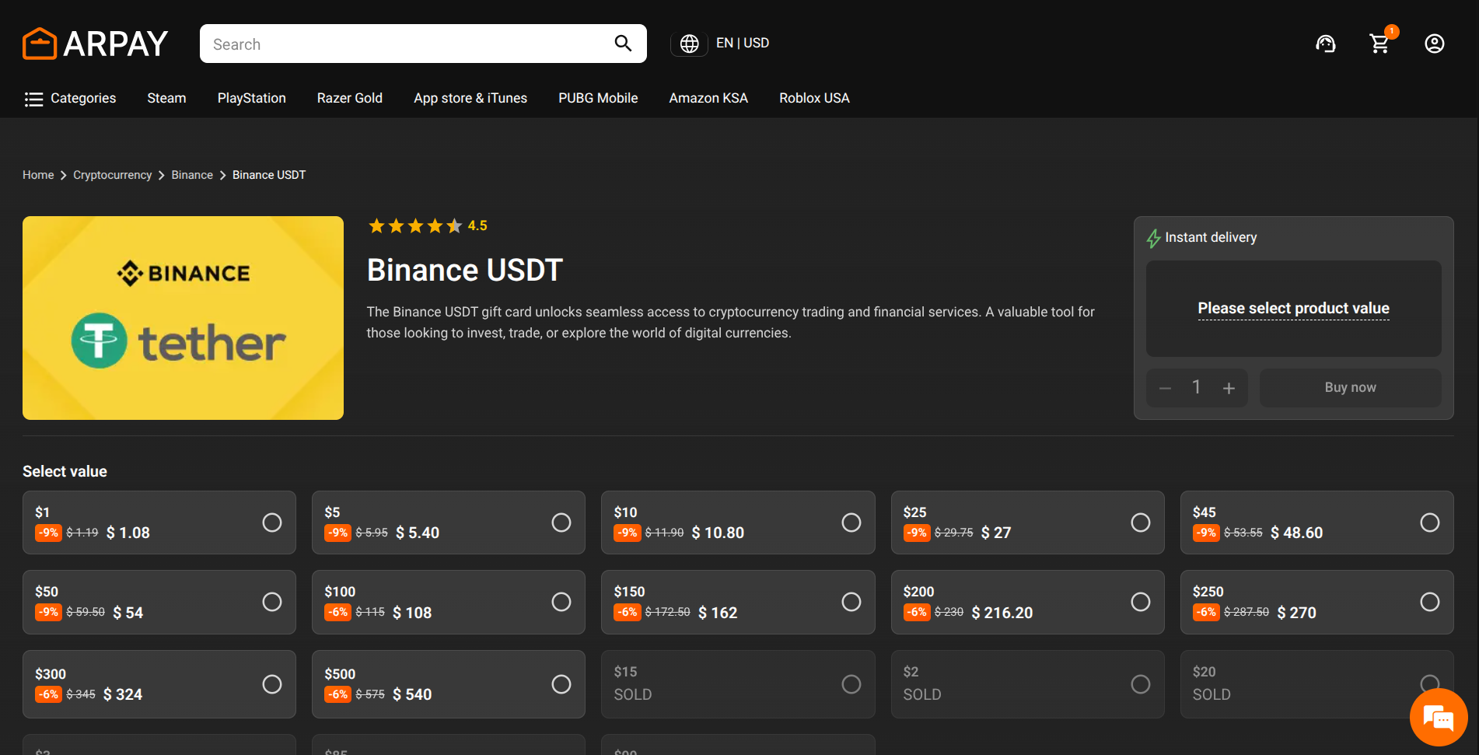Open customer support headset icon
The width and height of the screenshot is (1479, 755).
pyautogui.click(x=1326, y=44)
